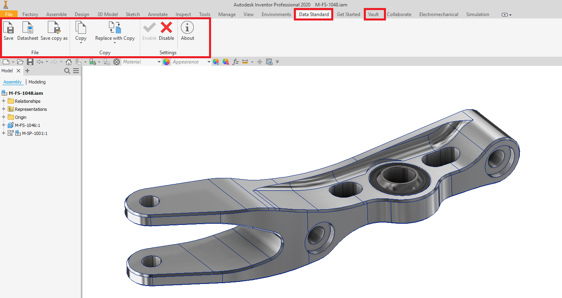This screenshot has height=298, width=562.
Task: Click the checkered sphere icon beside Material
Action: tap(117, 62)
